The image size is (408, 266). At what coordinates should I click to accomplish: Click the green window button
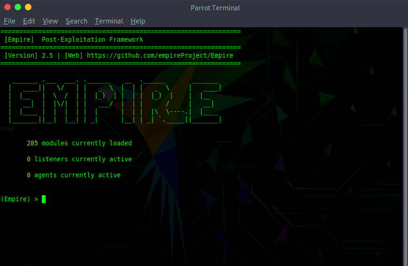pyautogui.click(x=18, y=7)
